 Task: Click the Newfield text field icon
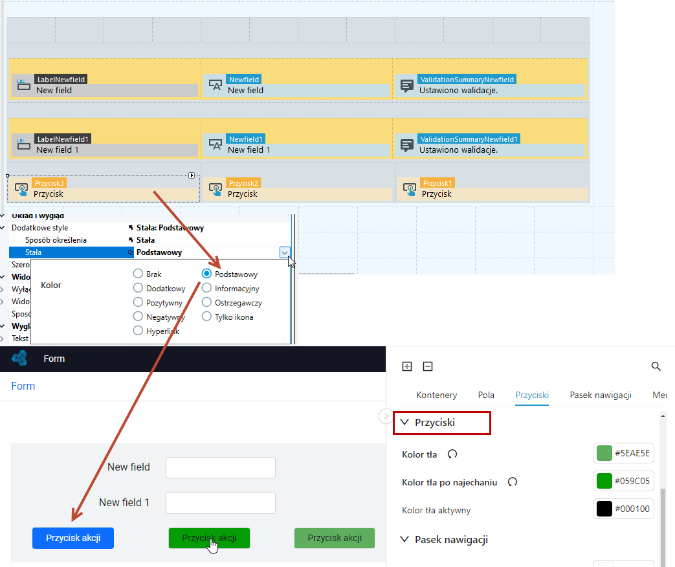click(x=216, y=84)
